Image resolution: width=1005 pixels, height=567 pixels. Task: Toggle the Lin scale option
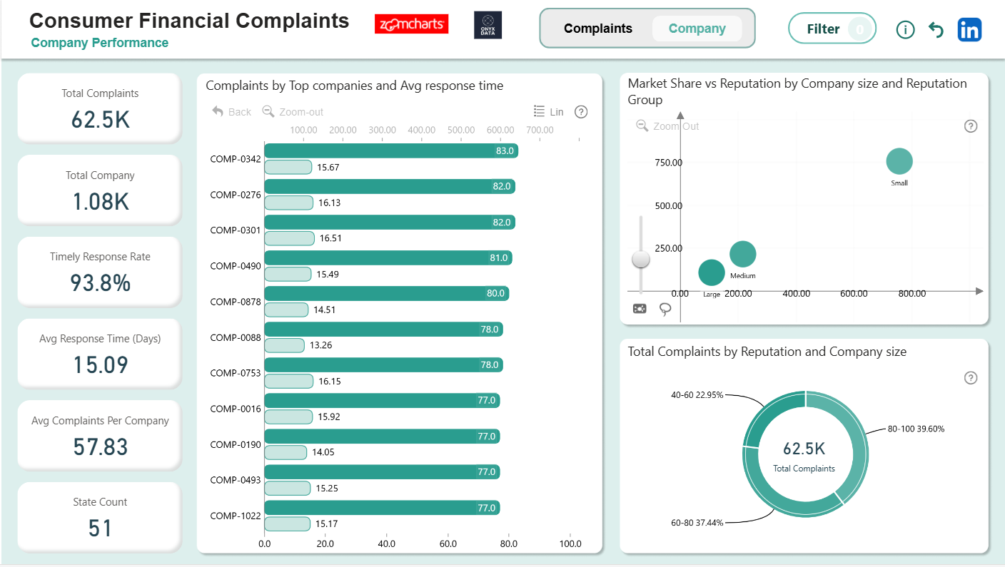pyautogui.click(x=549, y=112)
